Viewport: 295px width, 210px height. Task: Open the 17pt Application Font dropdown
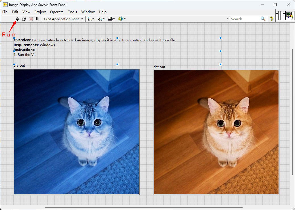(63, 19)
